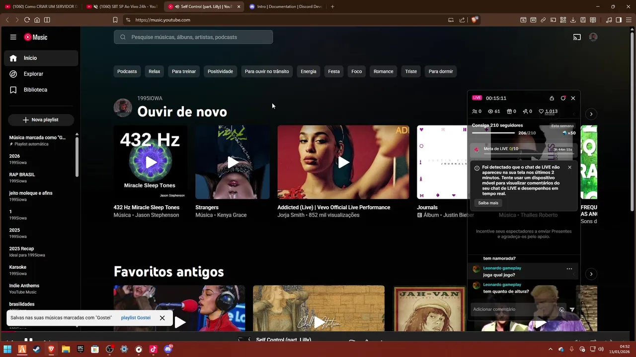Open Steam from the taskbar
636x357 pixels.
coord(37,349)
